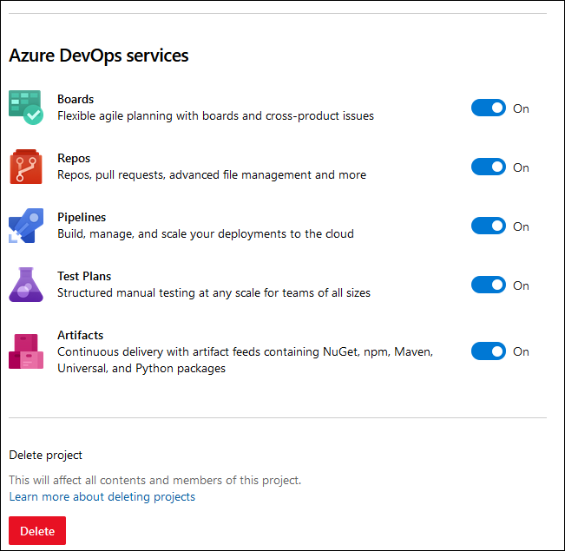The width and height of the screenshot is (565, 551).
Task: Select the Test Plans title text
Action: click(84, 277)
